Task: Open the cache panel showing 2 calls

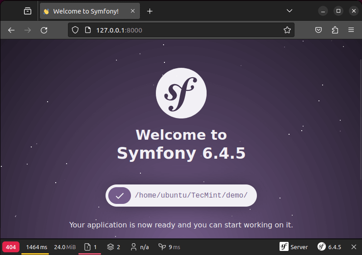Action: pyautogui.click(x=113, y=247)
